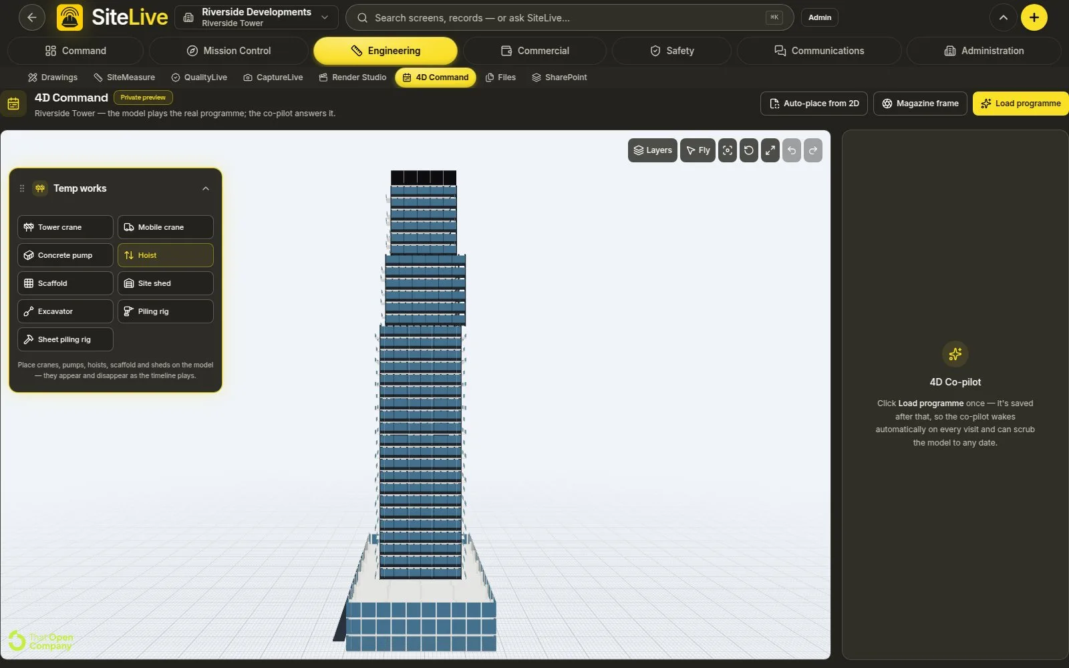Click the Temp works panel drag handle
This screenshot has height=668, width=1069.
pyautogui.click(x=22, y=188)
